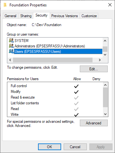Switch to the General tab
Viewport: 115px width, 153px height.
(10, 16)
